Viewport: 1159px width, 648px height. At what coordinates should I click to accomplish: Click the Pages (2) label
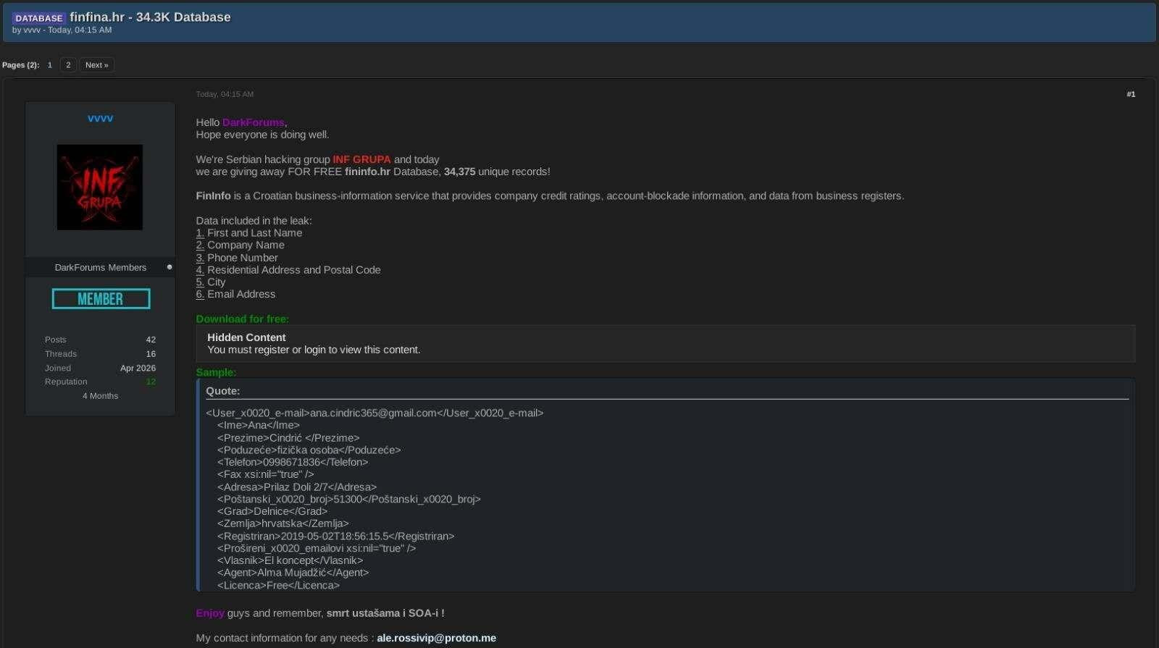[x=20, y=65]
